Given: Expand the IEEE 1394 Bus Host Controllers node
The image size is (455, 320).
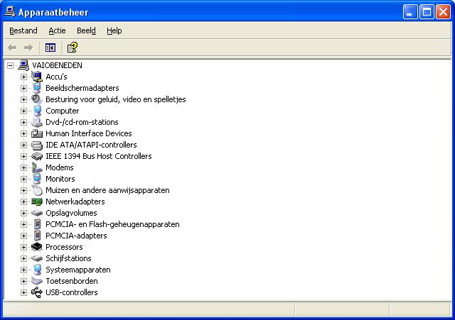Looking at the screenshot, I should 23,156.
